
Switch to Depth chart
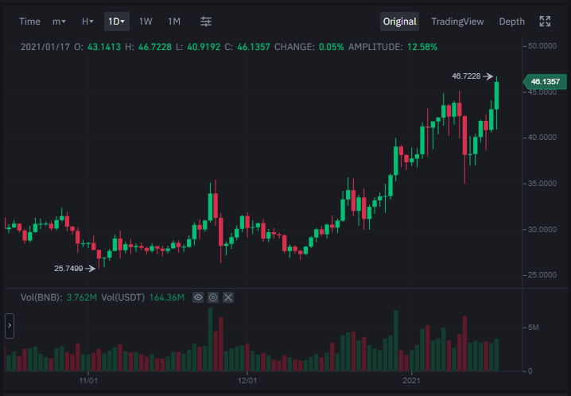coord(511,21)
